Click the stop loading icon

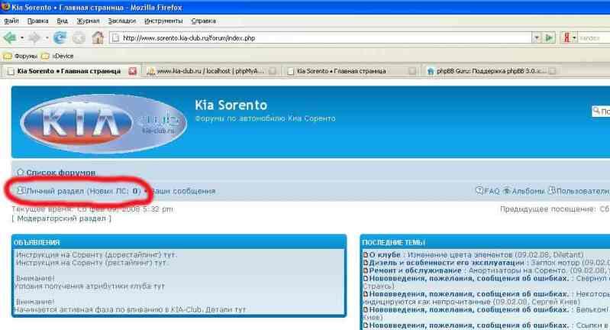[79, 38]
